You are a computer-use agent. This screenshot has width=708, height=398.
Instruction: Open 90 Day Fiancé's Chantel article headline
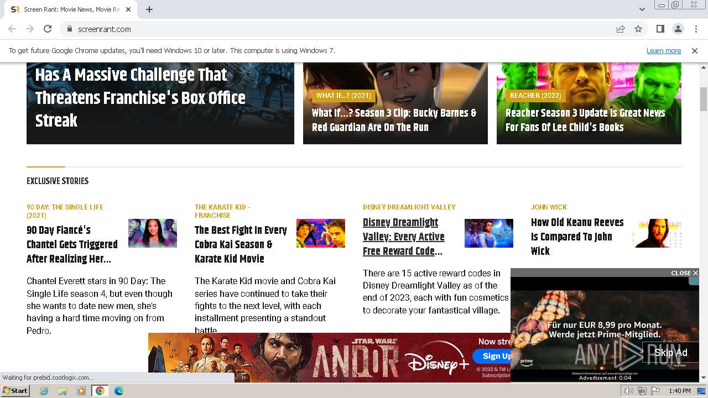[x=72, y=244]
